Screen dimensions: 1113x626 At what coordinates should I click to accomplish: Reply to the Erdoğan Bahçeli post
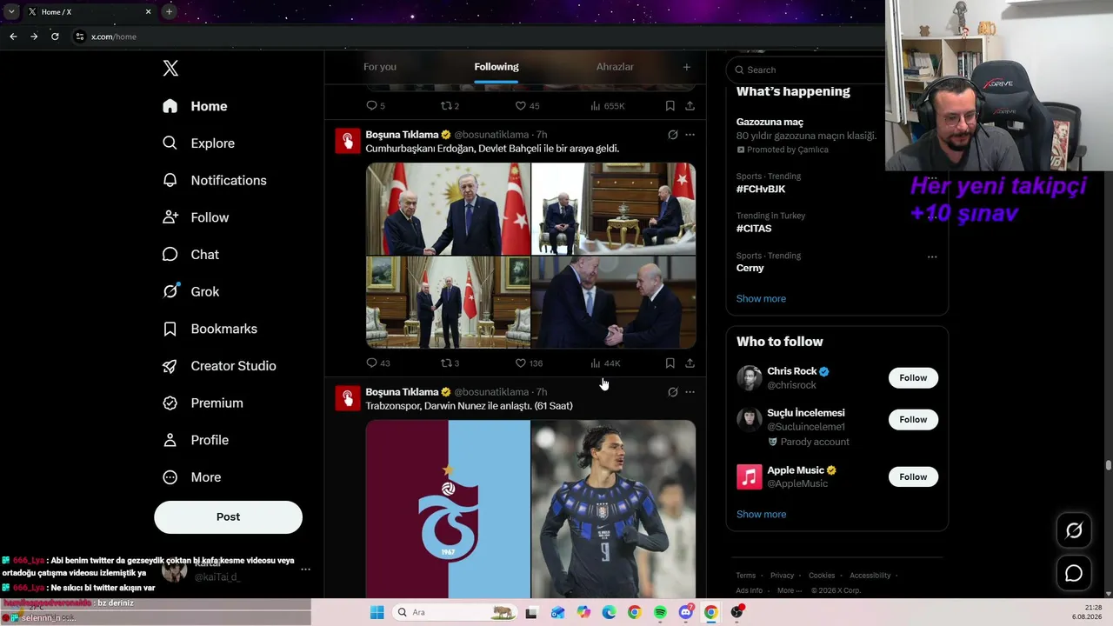click(x=378, y=363)
